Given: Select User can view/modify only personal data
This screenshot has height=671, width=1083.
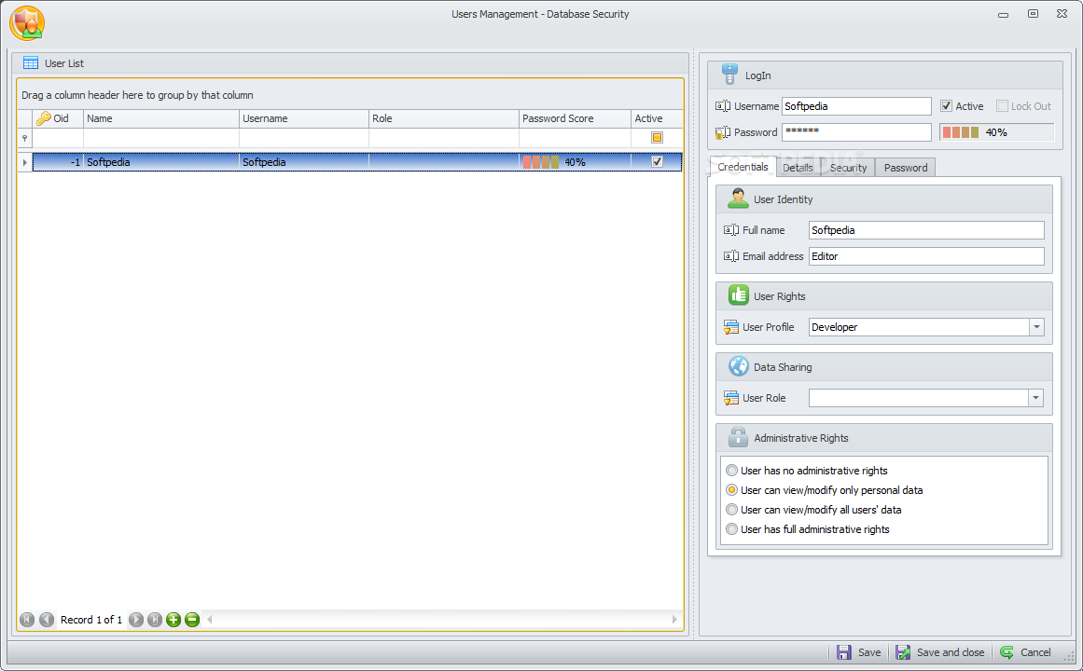Looking at the screenshot, I should click(x=731, y=489).
